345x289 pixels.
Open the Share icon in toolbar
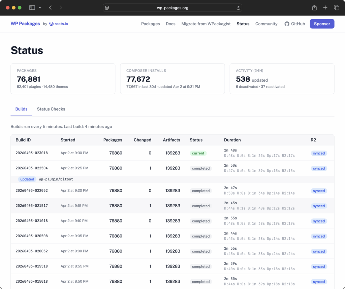click(x=314, y=7)
